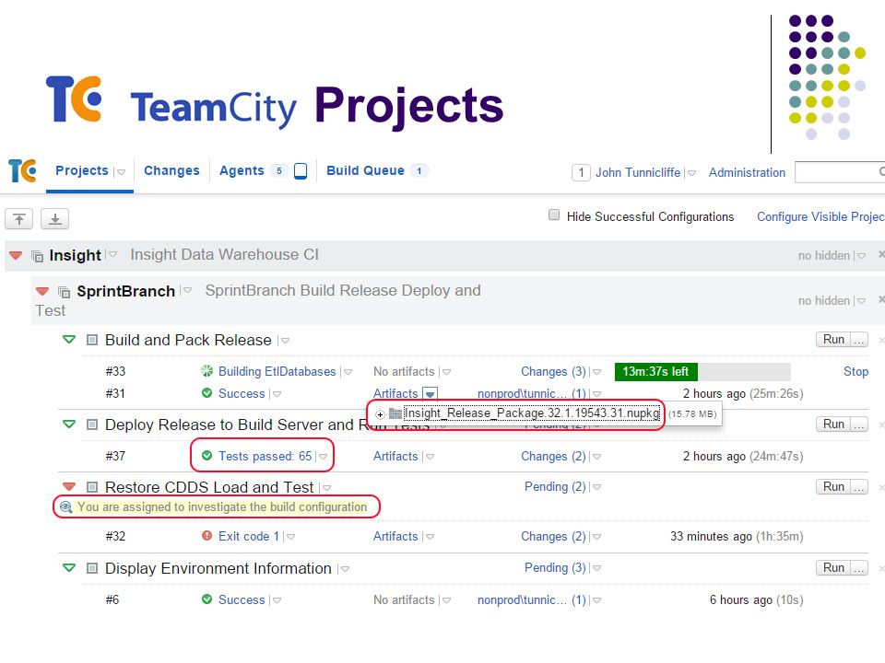Open Changes (2) for build #32

coord(553,536)
